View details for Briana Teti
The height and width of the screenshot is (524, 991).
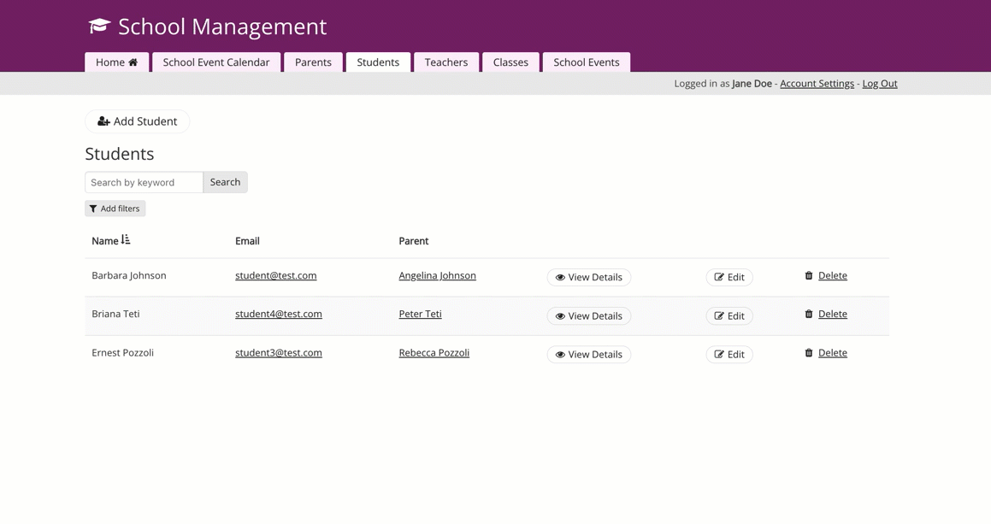pos(588,315)
